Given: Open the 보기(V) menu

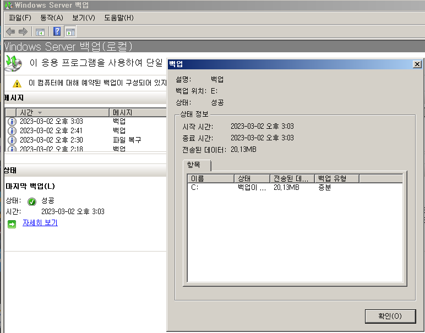Looking at the screenshot, I should 84,18.
